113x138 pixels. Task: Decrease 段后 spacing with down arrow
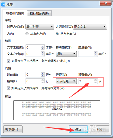[x=43, y=82]
